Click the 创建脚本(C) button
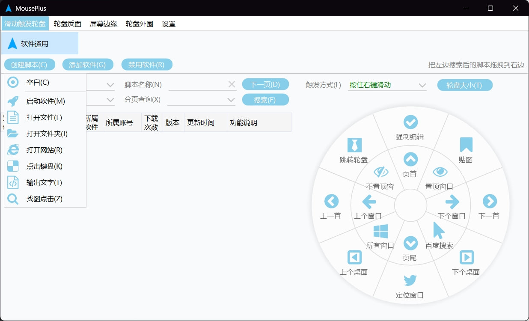 click(x=30, y=65)
